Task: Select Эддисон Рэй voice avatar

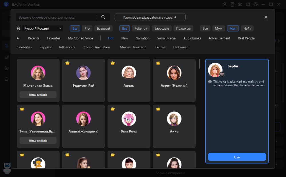Action: tap(83, 73)
